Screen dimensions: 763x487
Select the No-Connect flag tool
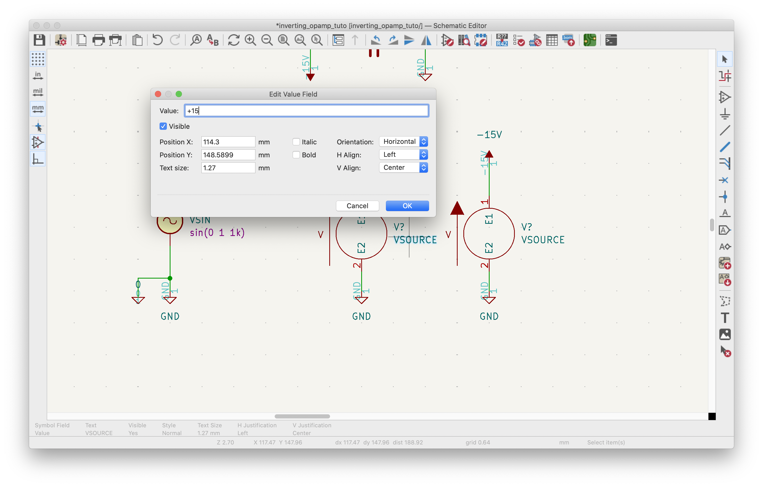725,180
